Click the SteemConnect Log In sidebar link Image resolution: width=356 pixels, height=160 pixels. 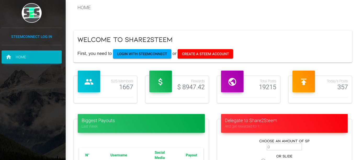tap(32, 37)
